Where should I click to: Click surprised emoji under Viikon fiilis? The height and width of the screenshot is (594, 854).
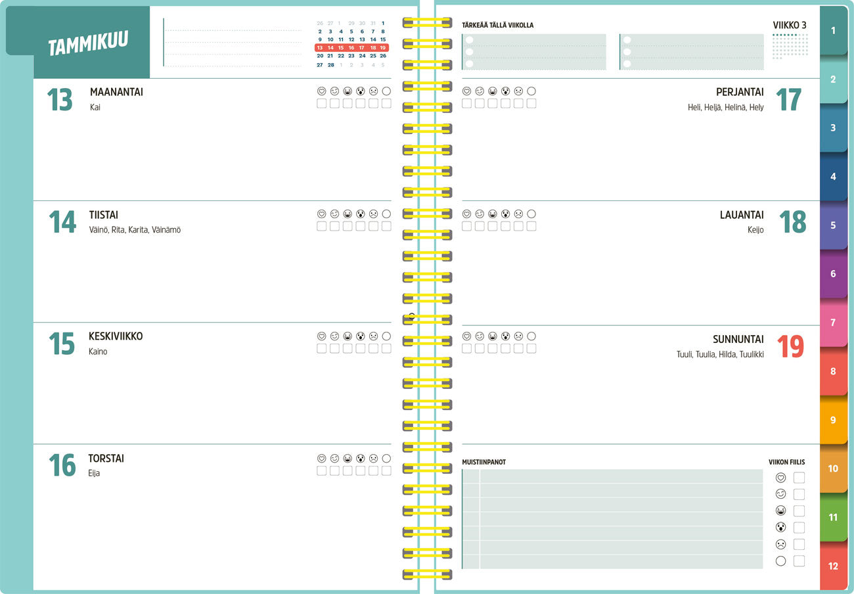[x=781, y=527]
